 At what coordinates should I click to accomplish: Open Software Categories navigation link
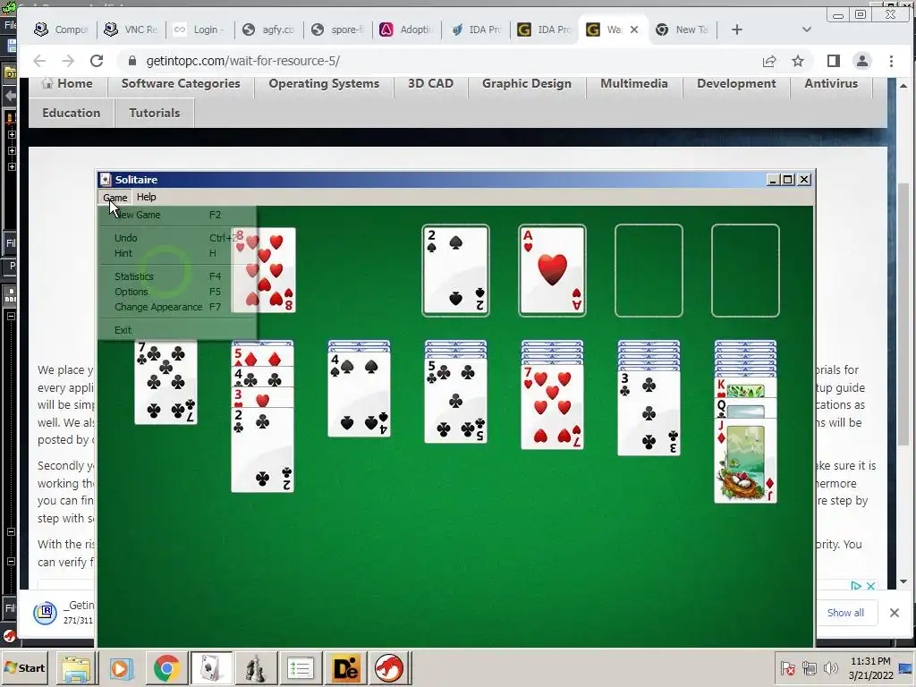(181, 83)
